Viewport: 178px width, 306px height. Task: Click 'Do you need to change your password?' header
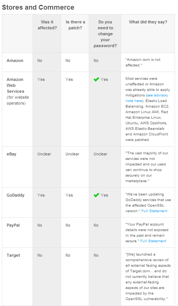(x=105, y=34)
